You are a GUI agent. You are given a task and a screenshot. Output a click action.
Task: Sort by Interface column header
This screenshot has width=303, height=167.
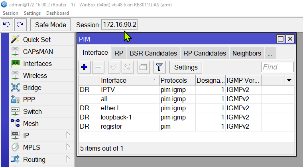tap(130, 80)
